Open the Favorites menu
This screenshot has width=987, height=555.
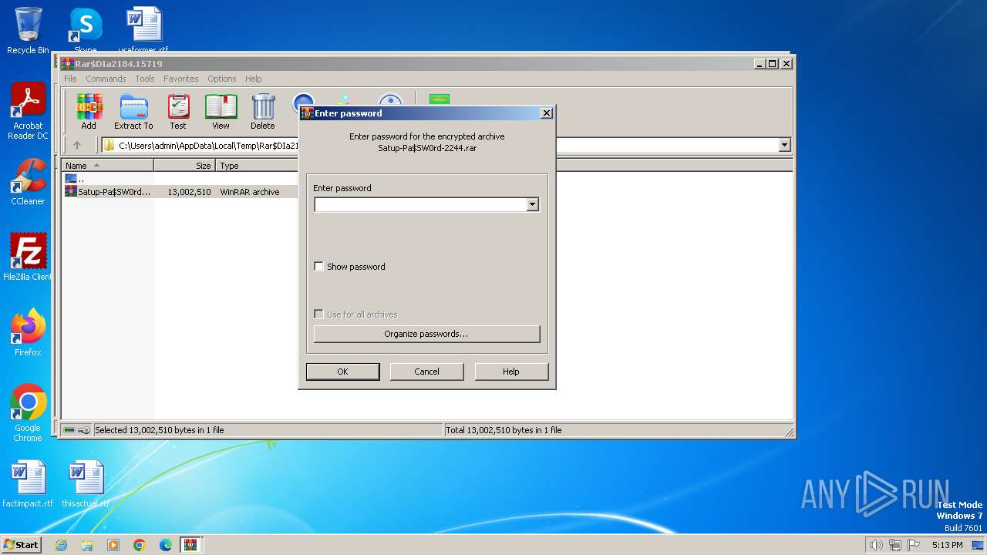181,79
